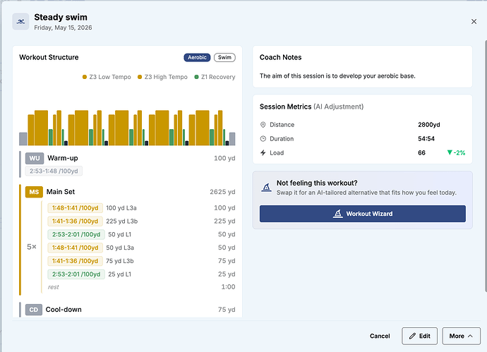Click the Duration clock icon

pyautogui.click(x=263, y=139)
